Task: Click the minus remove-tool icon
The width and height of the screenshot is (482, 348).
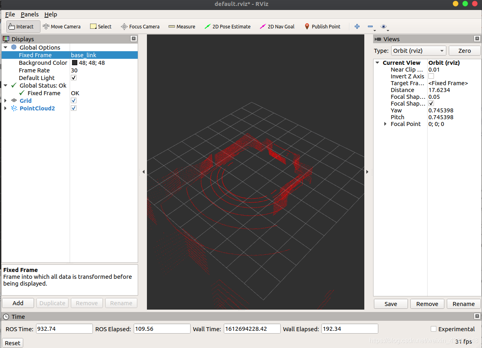Action: pyautogui.click(x=371, y=26)
